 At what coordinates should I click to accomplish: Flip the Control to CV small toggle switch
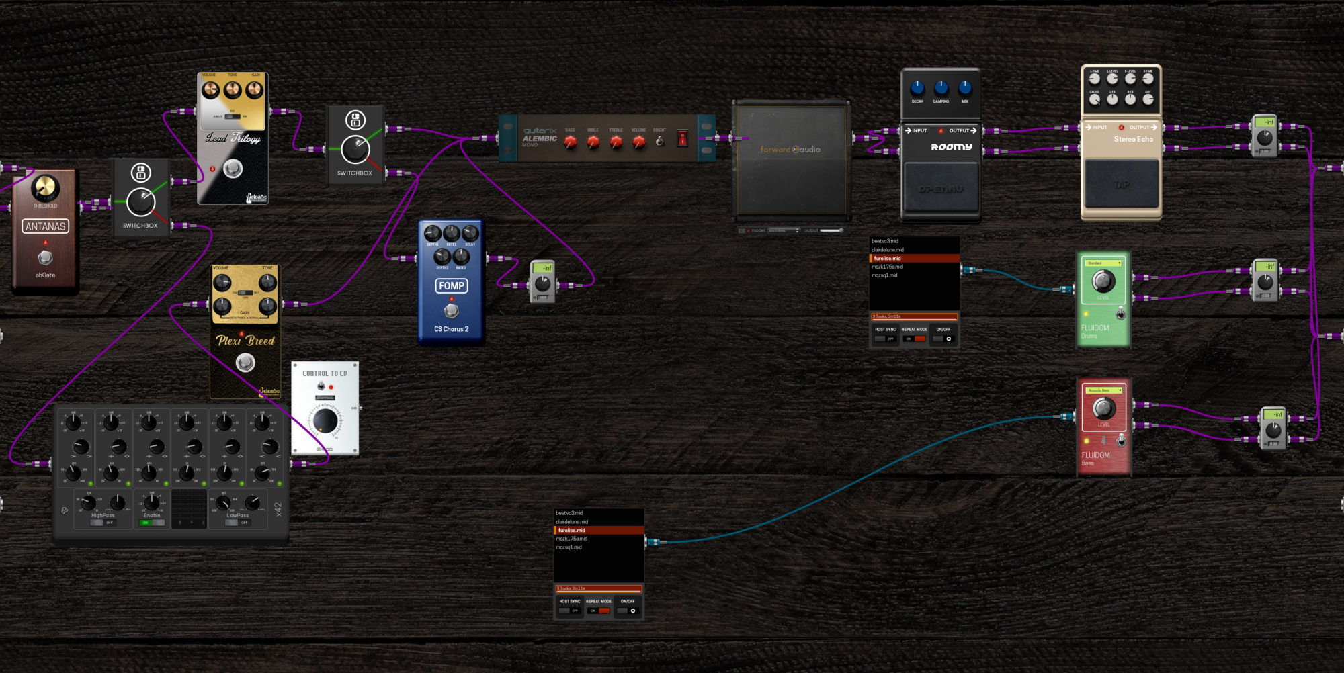tap(321, 386)
